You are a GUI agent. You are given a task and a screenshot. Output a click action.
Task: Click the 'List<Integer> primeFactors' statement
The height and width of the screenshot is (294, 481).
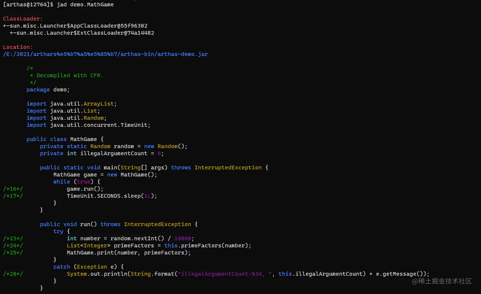click(x=159, y=245)
